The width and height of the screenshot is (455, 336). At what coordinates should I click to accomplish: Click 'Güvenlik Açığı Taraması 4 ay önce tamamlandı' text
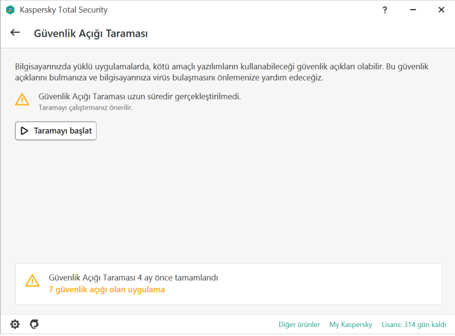pos(133,278)
